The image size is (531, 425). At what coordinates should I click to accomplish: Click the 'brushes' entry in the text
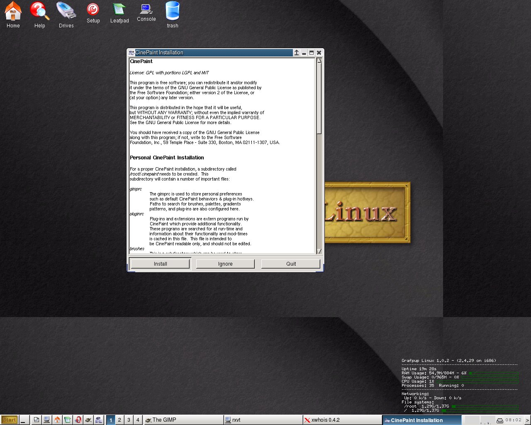(137, 249)
